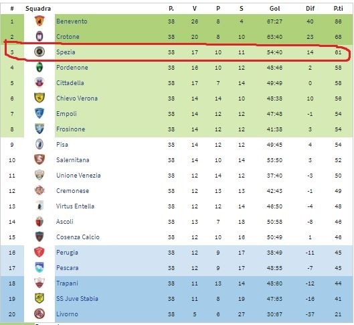This screenshot has height=325, width=354.
Task: Open the Cittadella team link
Action: (70, 82)
